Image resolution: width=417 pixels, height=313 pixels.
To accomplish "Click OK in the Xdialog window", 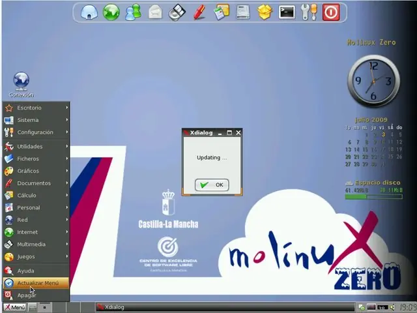I will [212, 185].
